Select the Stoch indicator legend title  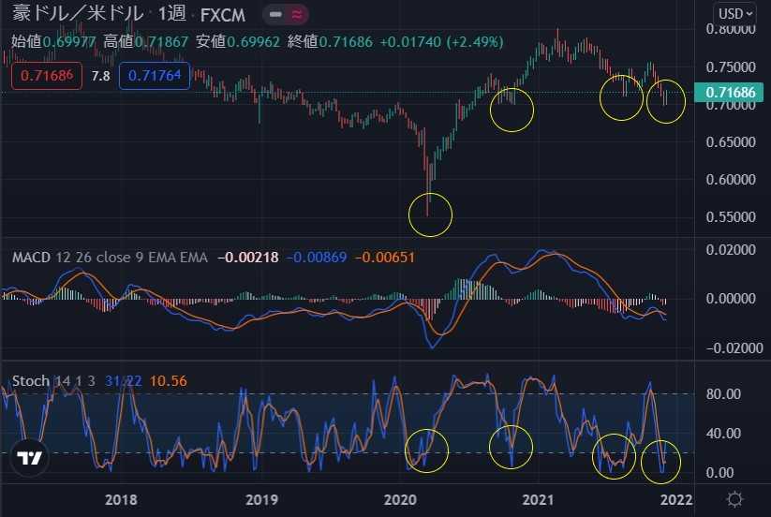tap(31, 381)
